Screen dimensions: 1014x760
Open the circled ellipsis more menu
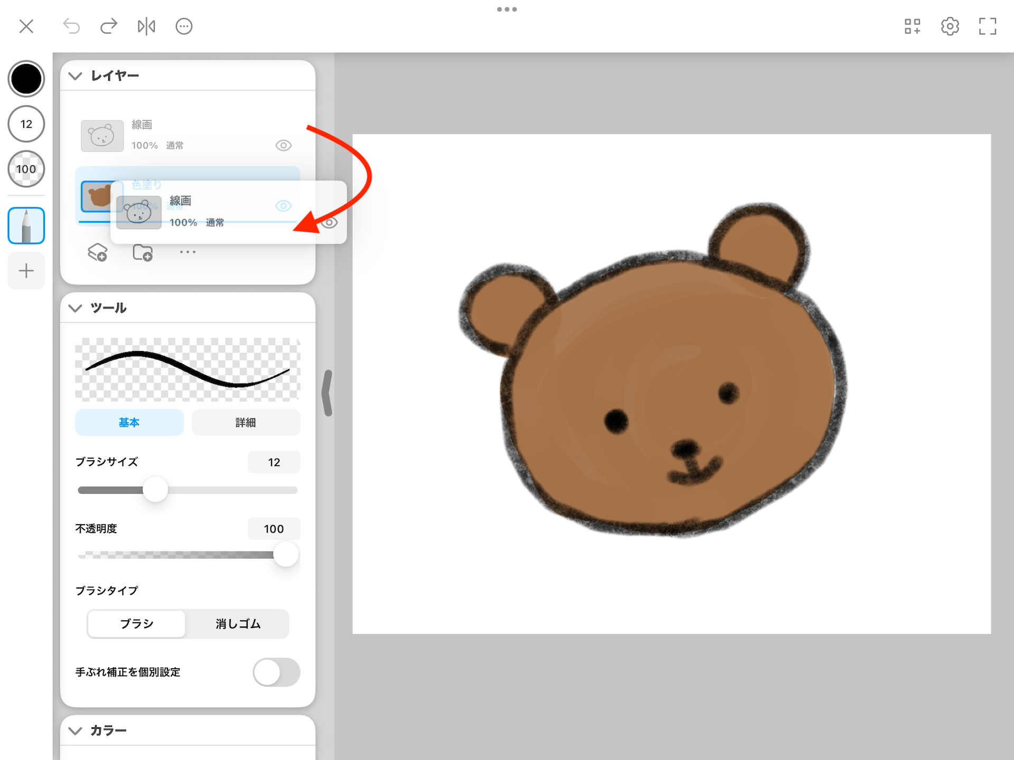coord(184,26)
